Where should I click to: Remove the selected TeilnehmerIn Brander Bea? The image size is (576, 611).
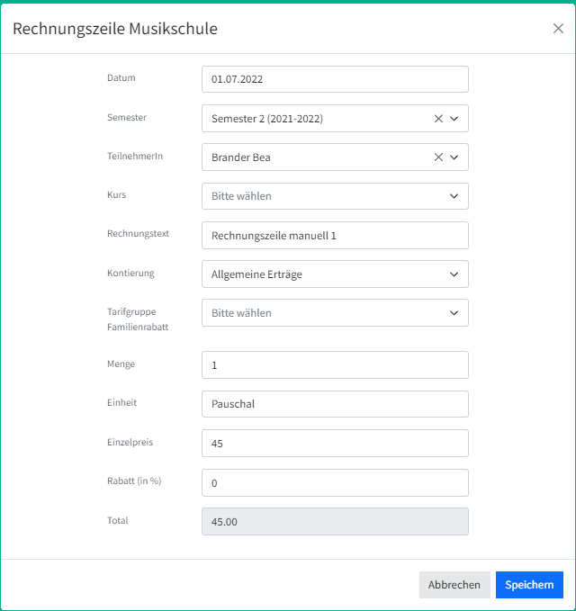click(438, 157)
